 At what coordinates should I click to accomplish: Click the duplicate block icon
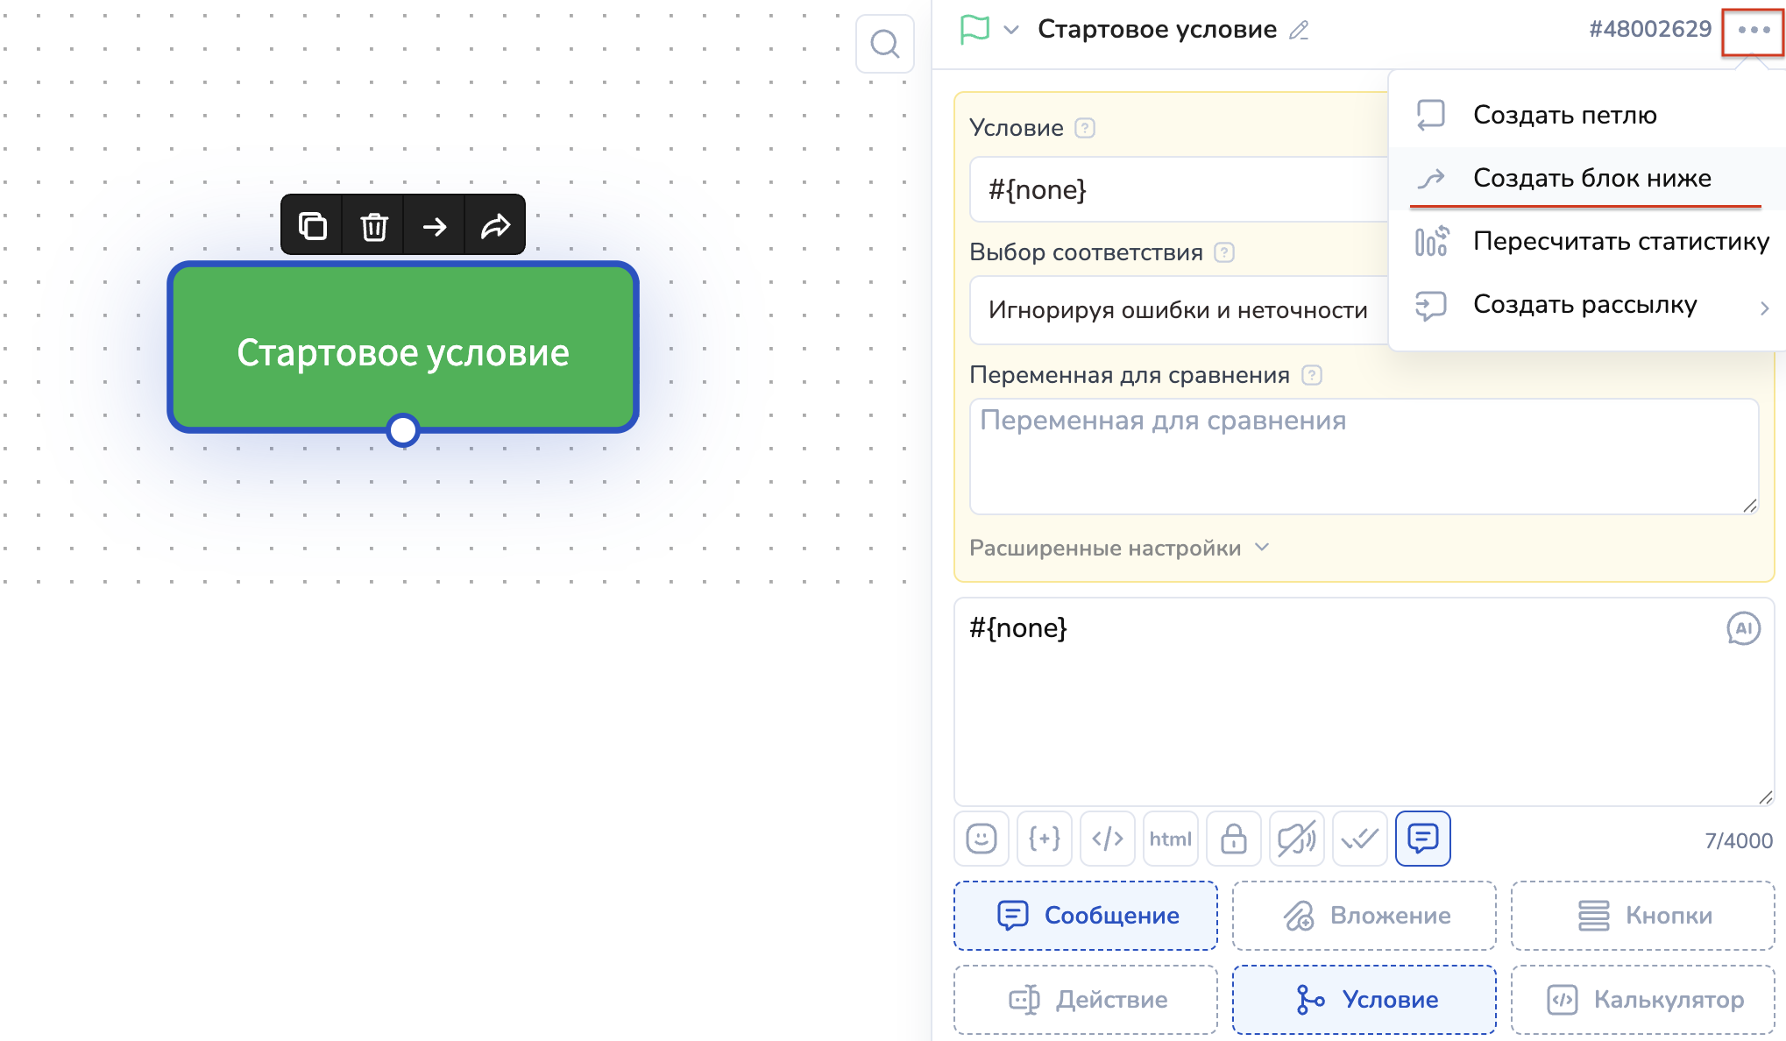tap(312, 226)
